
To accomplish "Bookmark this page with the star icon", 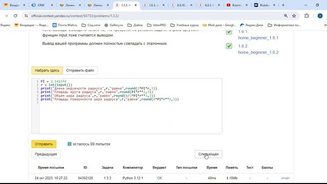I will (294, 16).
